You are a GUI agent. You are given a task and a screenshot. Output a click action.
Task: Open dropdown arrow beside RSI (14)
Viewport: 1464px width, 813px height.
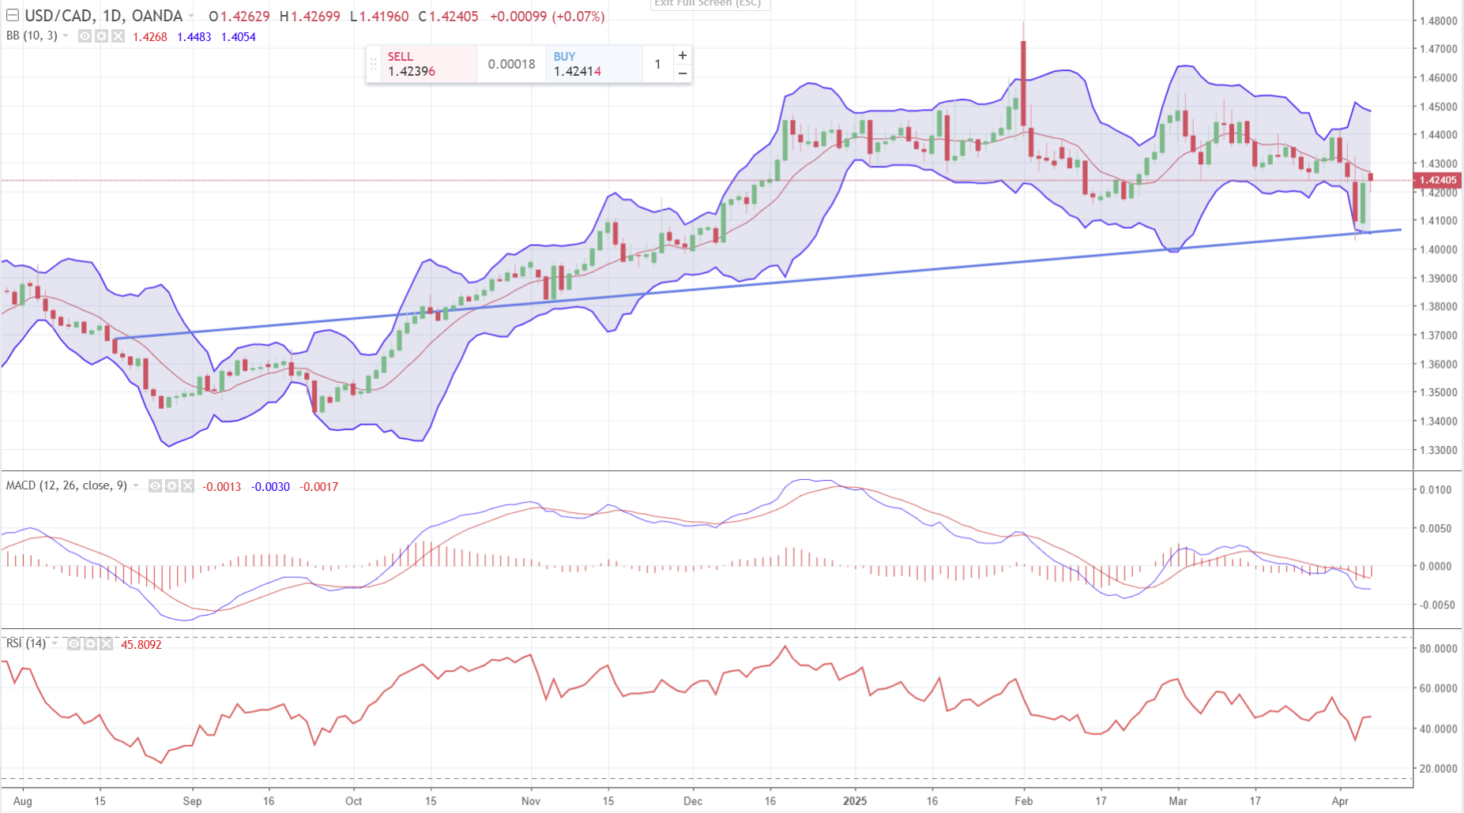pyautogui.click(x=55, y=644)
